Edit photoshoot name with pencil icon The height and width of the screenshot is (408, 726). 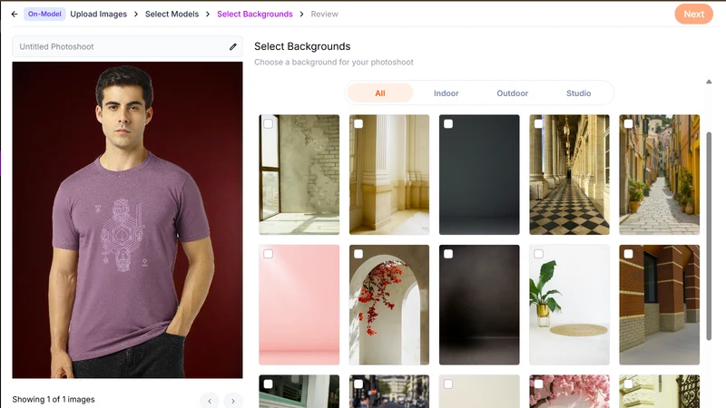coord(233,47)
